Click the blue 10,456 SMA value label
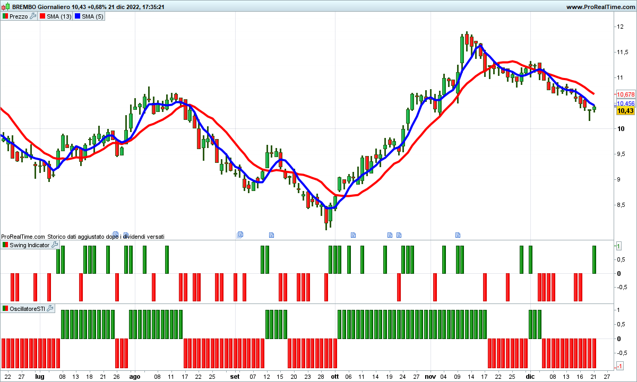The height and width of the screenshot is (382, 637). click(x=626, y=103)
